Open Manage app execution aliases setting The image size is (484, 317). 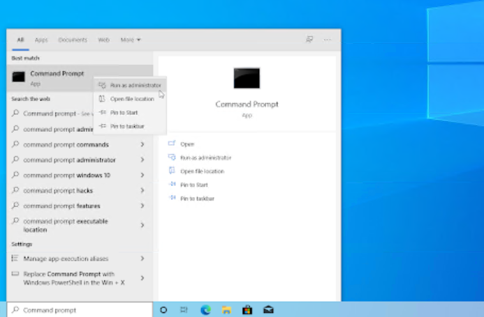[65, 258]
